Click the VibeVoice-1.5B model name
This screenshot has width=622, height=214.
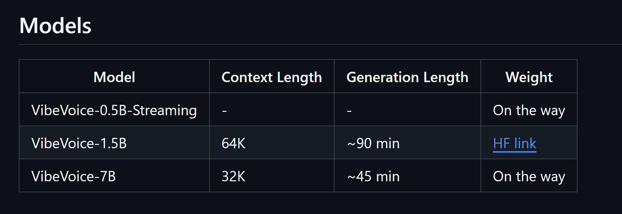(x=79, y=143)
